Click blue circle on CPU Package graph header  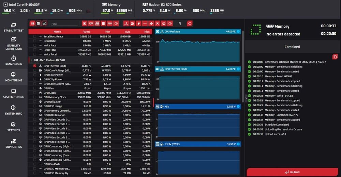[238, 32]
